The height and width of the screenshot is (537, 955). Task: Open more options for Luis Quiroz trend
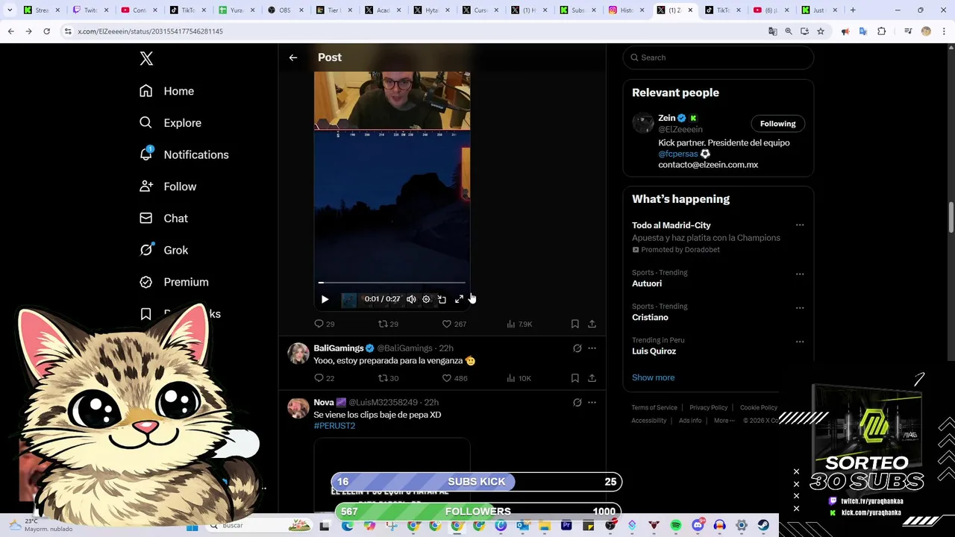pos(800,342)
